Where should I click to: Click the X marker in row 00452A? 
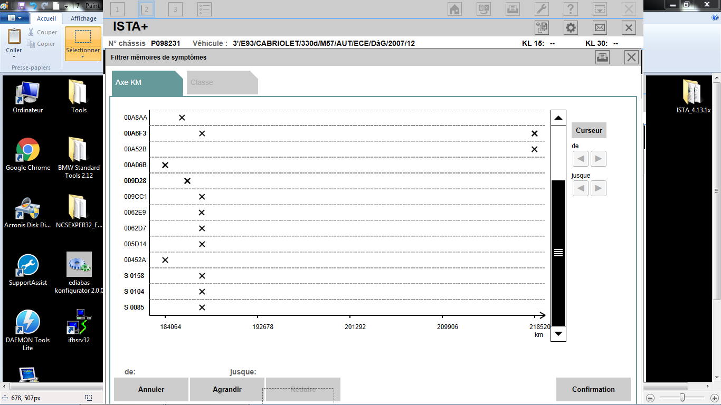point(165,260)
